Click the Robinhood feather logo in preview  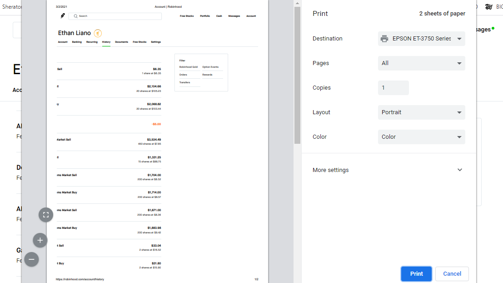63,16
